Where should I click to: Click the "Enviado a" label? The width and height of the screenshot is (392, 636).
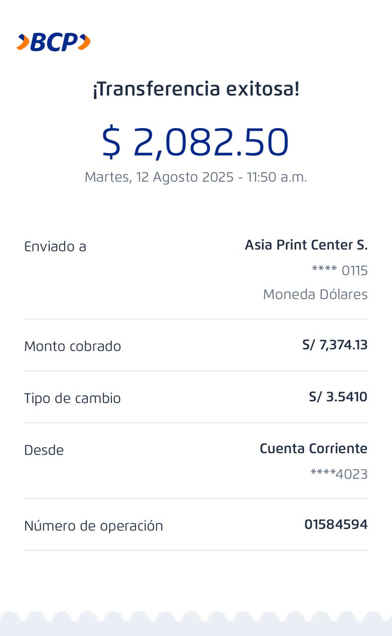click(55, 246)
